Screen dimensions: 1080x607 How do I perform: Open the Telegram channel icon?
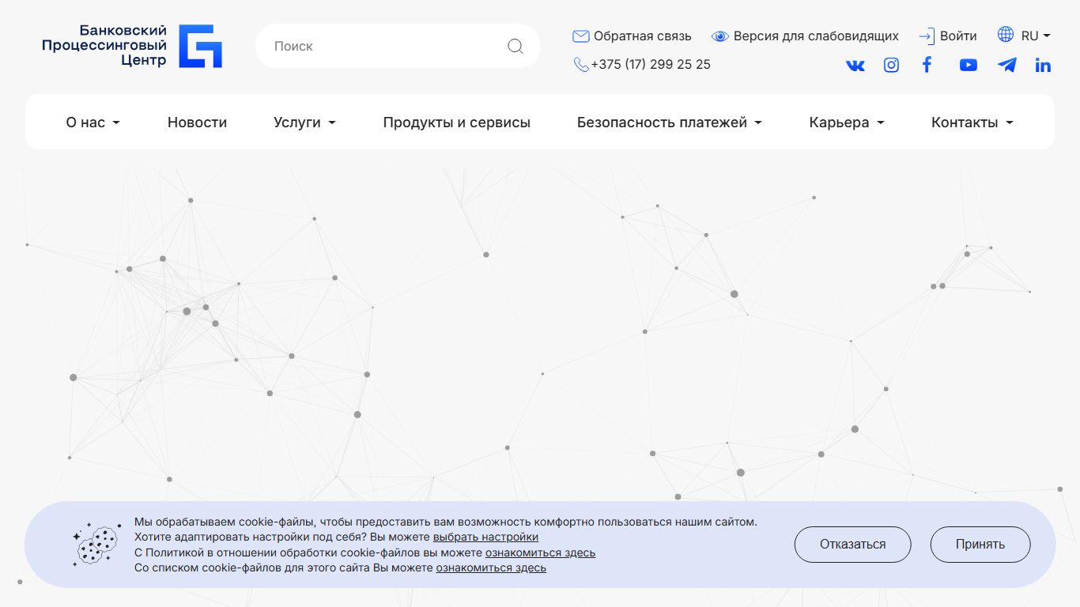1007,65
